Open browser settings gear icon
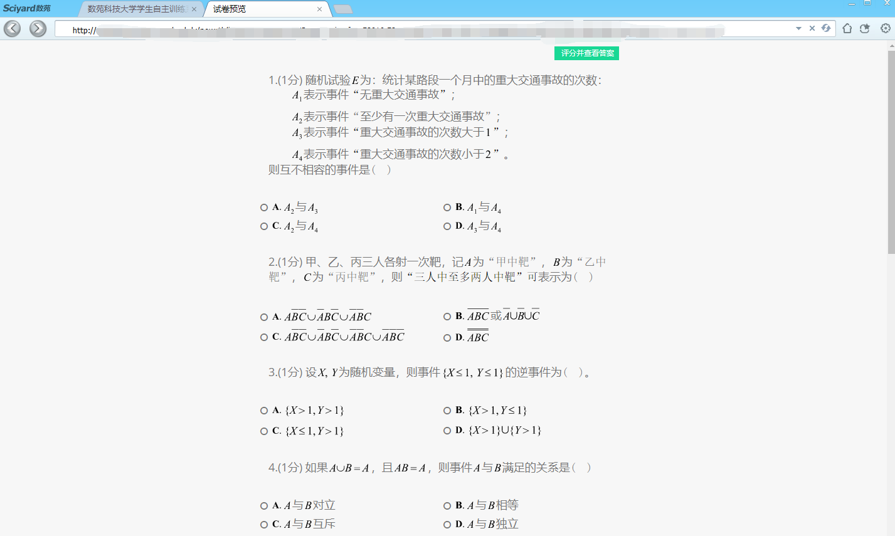The height and width of the screenshot is (536, 895). [886, 28]
